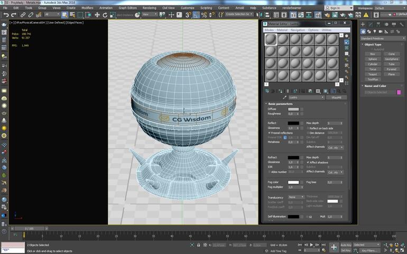Open the Standard Primitives category dropdown
Viewport: 407px width, 254px height.
pyautogui.click(x=383, y=39)
